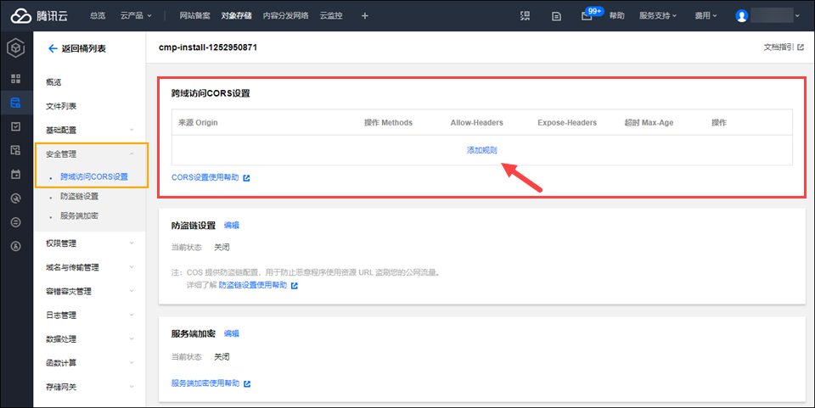Click the 添加规则 link

[481, 150]
